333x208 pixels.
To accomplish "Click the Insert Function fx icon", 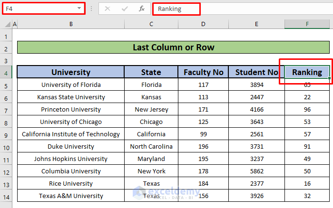I will [142, 9].
